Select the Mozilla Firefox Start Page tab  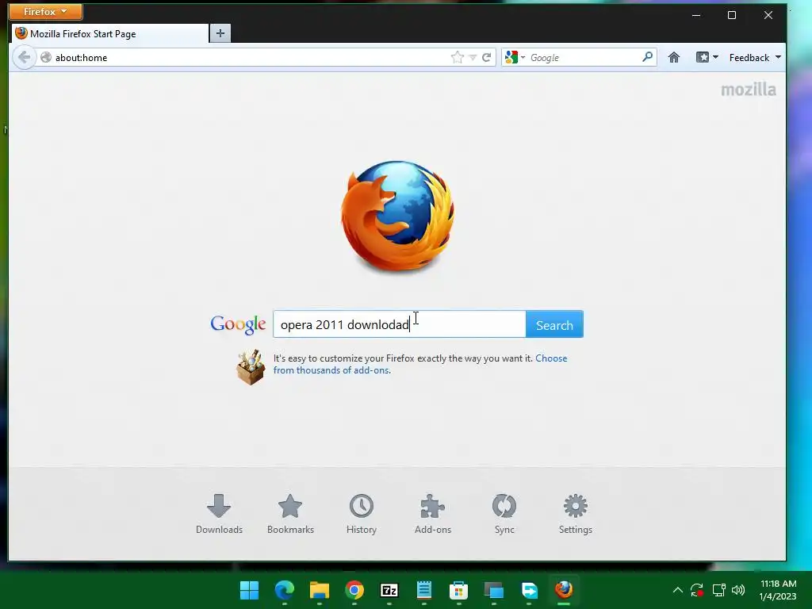coord(110,33)
